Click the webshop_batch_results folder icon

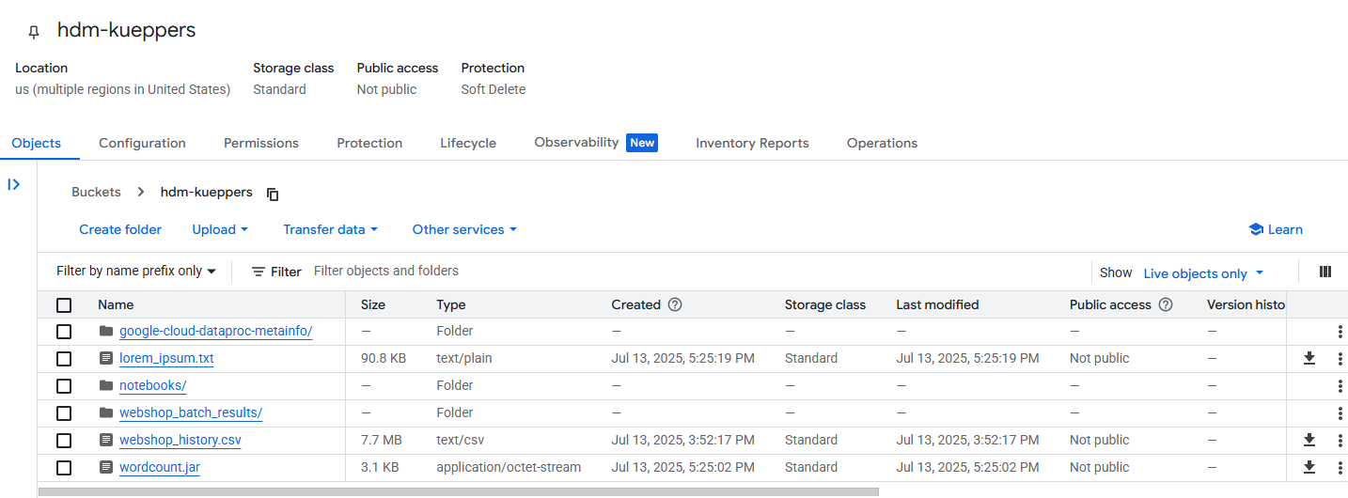pos(105,412)
